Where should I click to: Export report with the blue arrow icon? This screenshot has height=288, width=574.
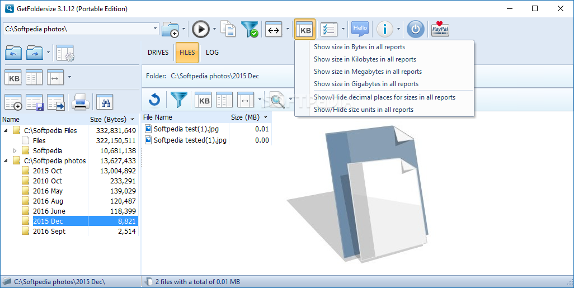point(56,102)
